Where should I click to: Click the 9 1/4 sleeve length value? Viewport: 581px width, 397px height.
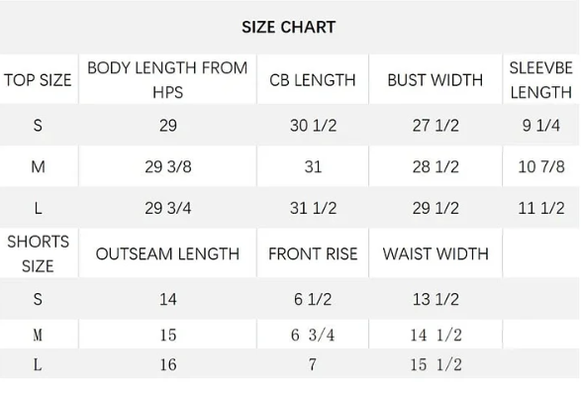[x=541, y=126]
